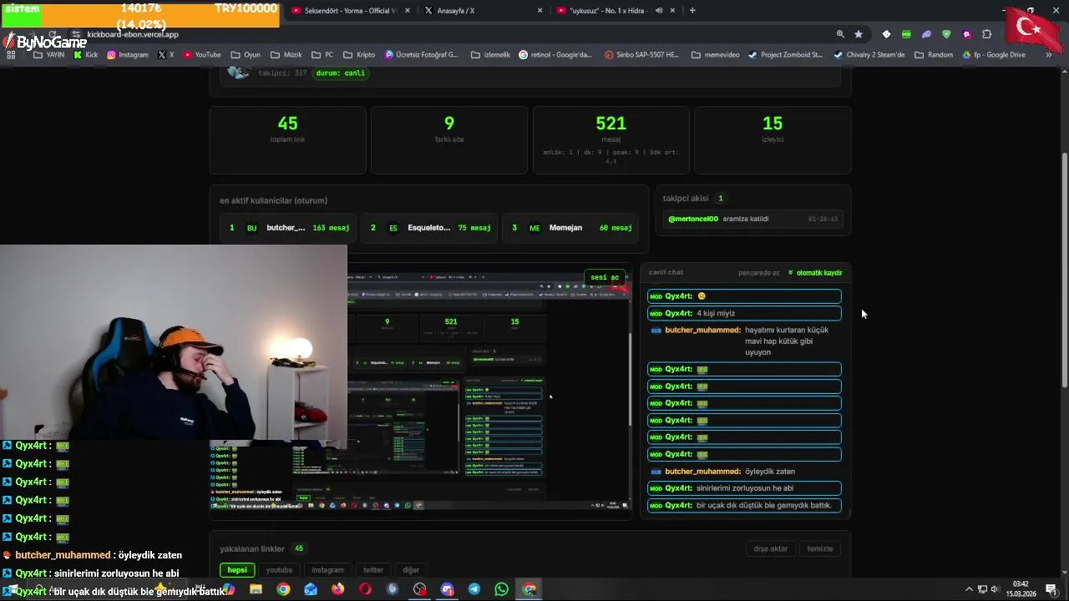Select the youtube link filter tab
Screen dimensions: 1069x601
[279, 570]
